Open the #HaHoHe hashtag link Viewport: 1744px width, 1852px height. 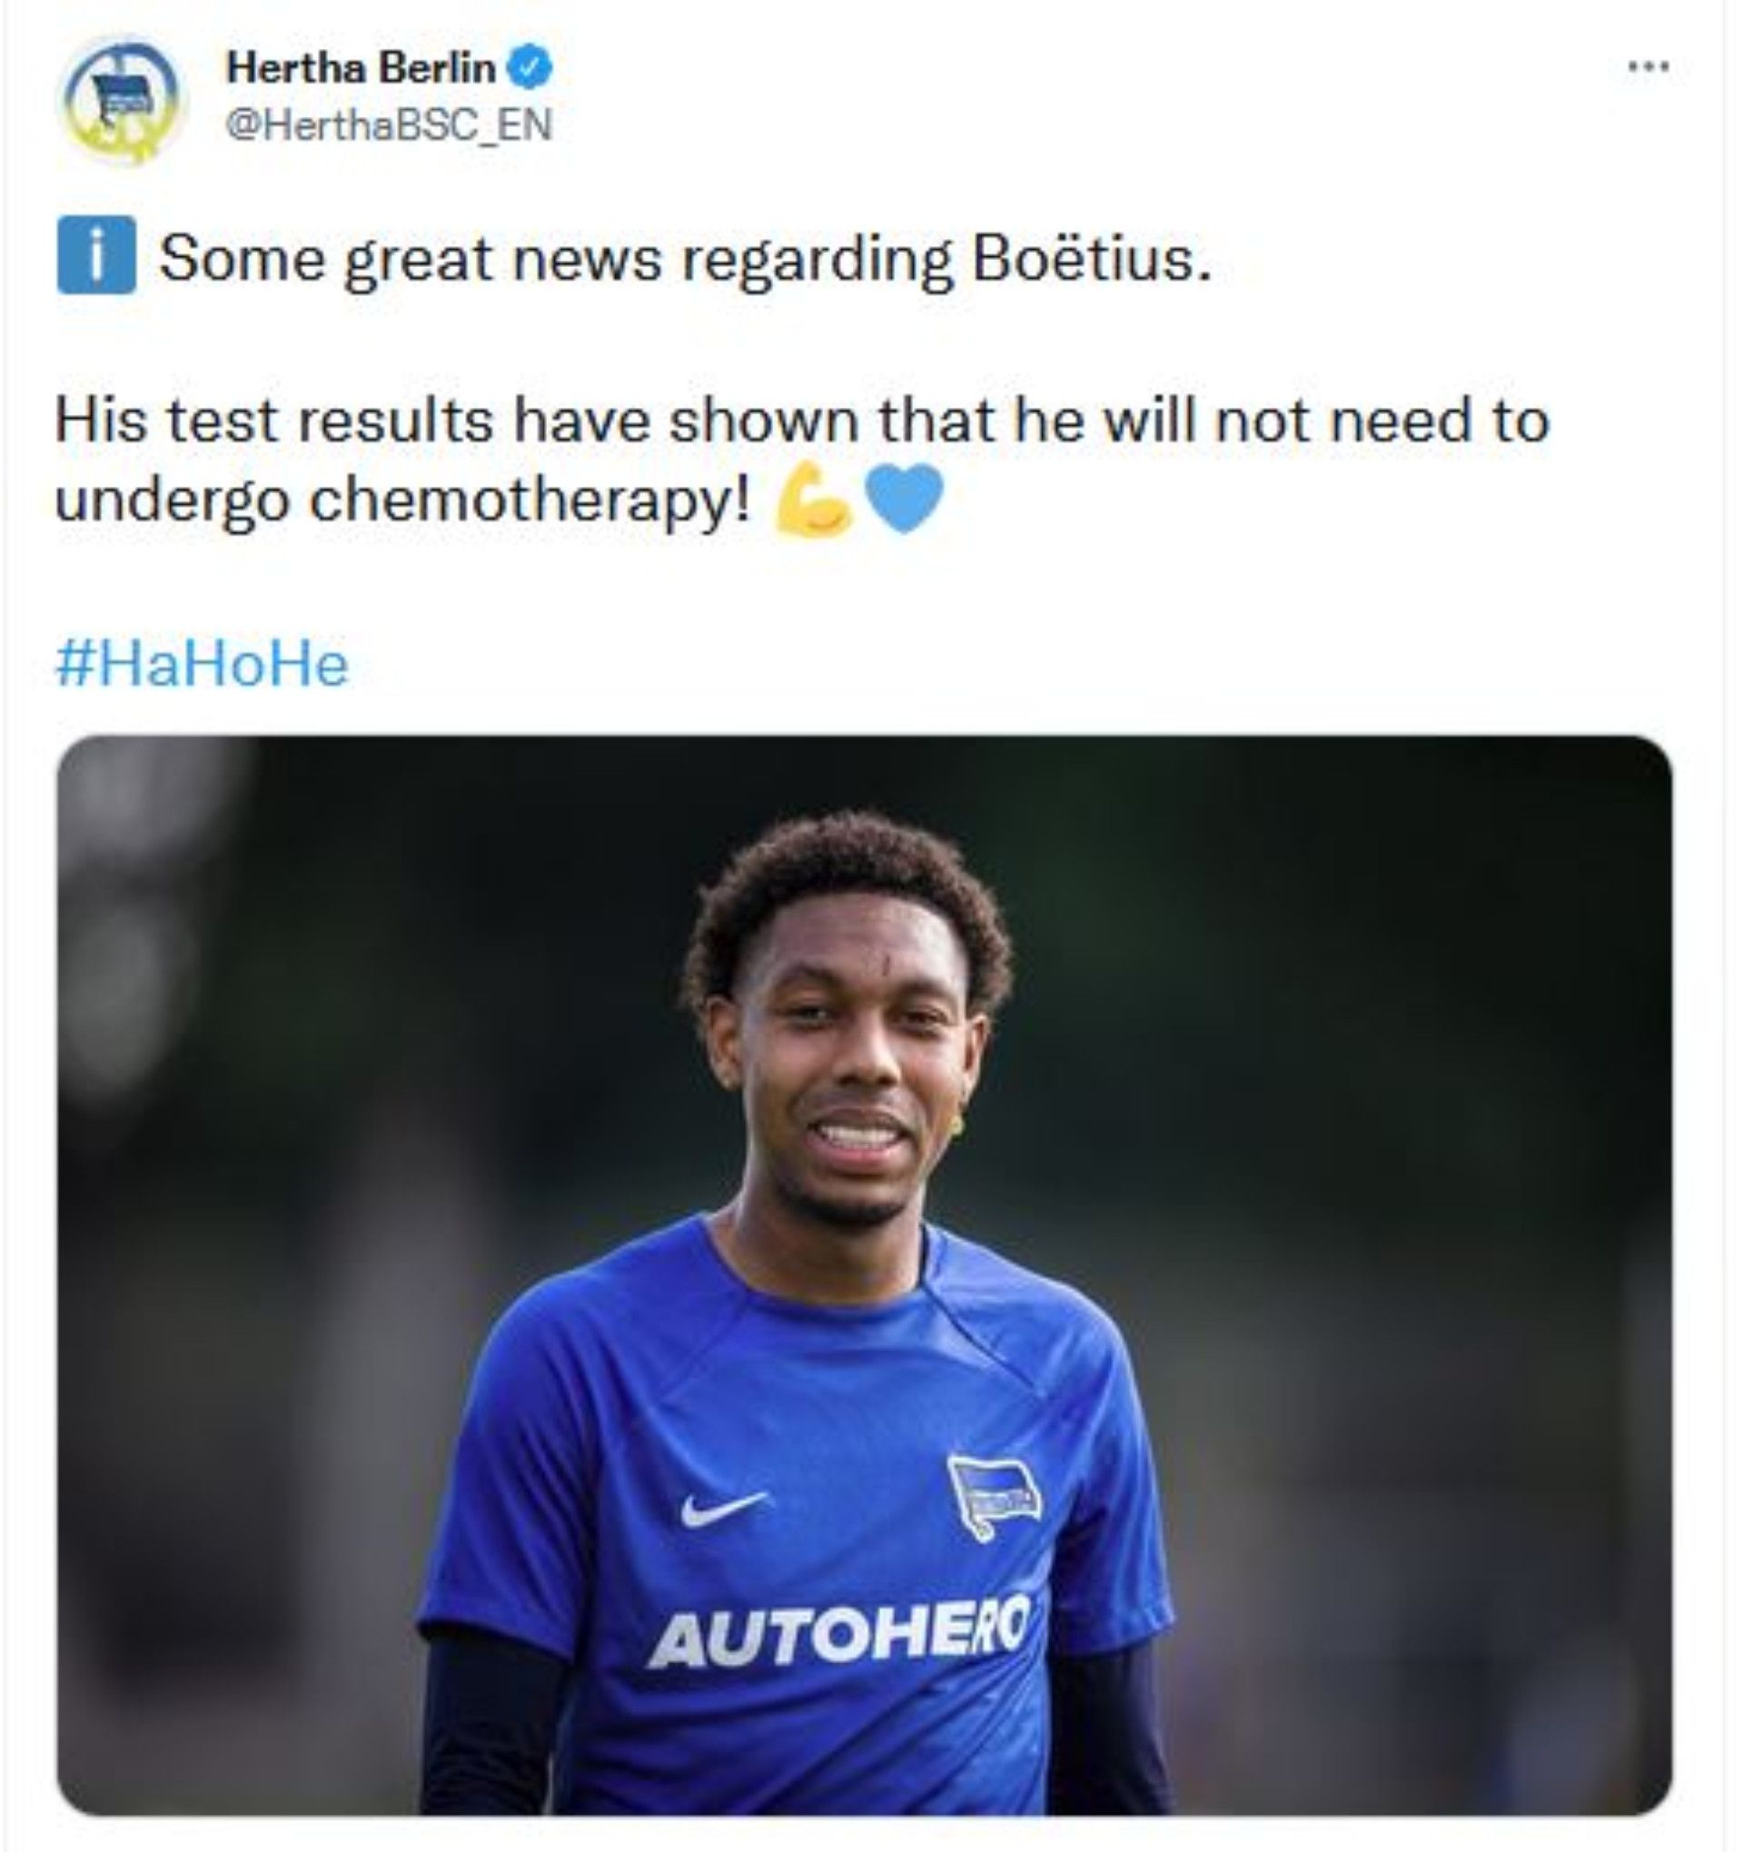pyautogui.click(x=203, y=664)
